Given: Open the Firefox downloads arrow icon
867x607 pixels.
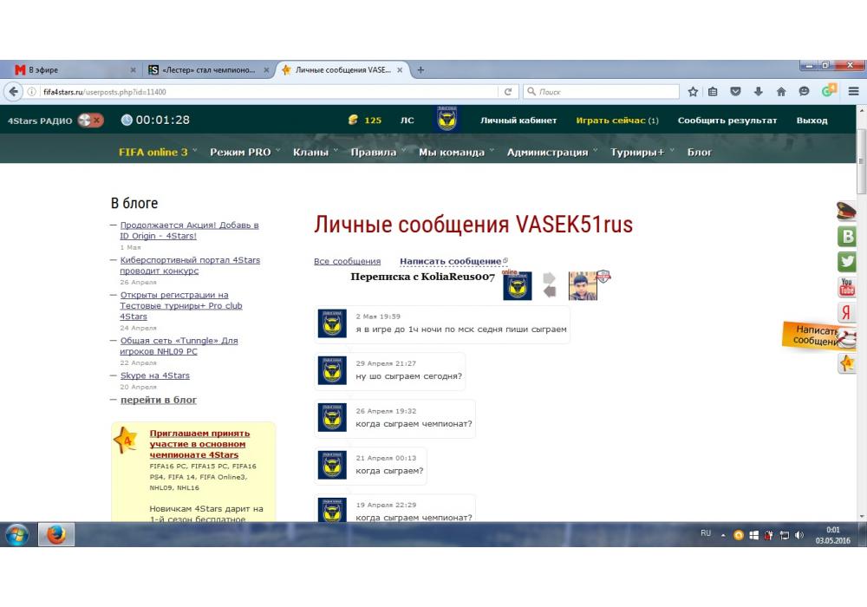Looking at the screenshot, I should (759, 92).
